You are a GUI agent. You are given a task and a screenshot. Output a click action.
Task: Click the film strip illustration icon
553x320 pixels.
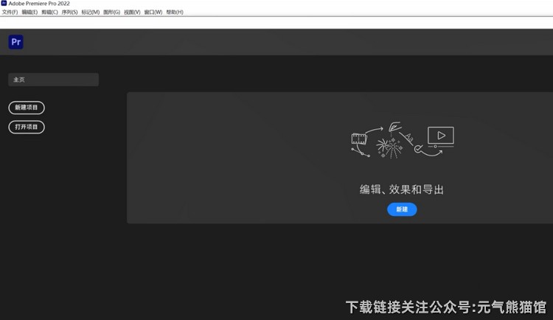point(359,138)
